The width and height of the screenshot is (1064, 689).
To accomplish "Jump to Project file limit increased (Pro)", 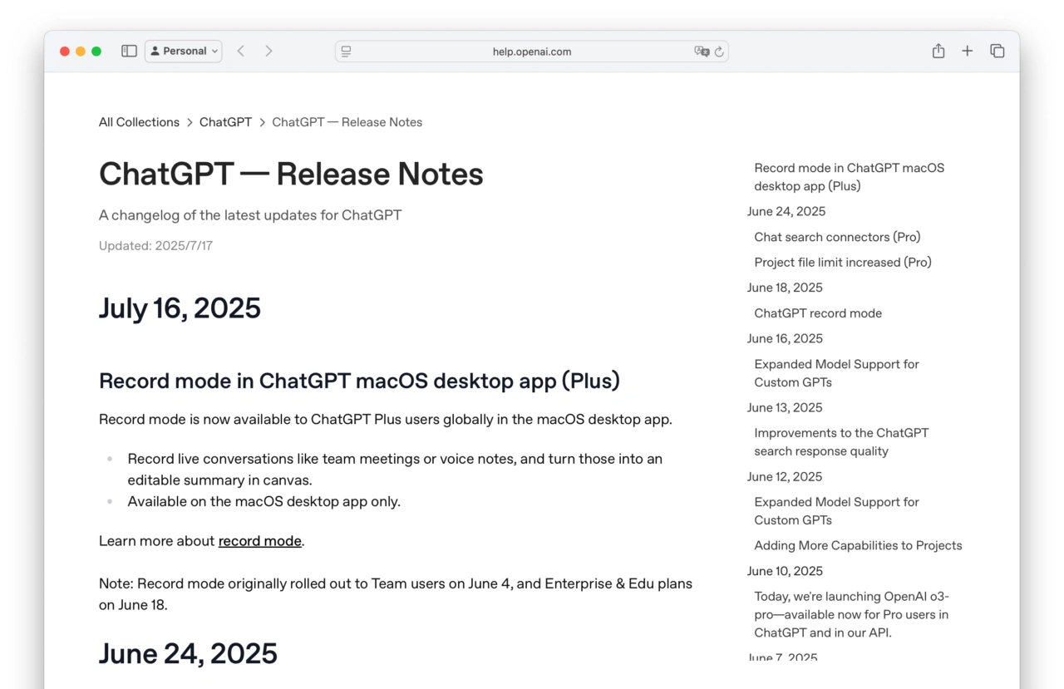I will tap(842, 262).
